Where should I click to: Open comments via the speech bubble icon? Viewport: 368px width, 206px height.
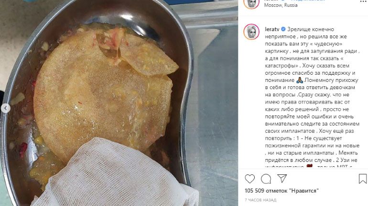(x=266, y=179)
